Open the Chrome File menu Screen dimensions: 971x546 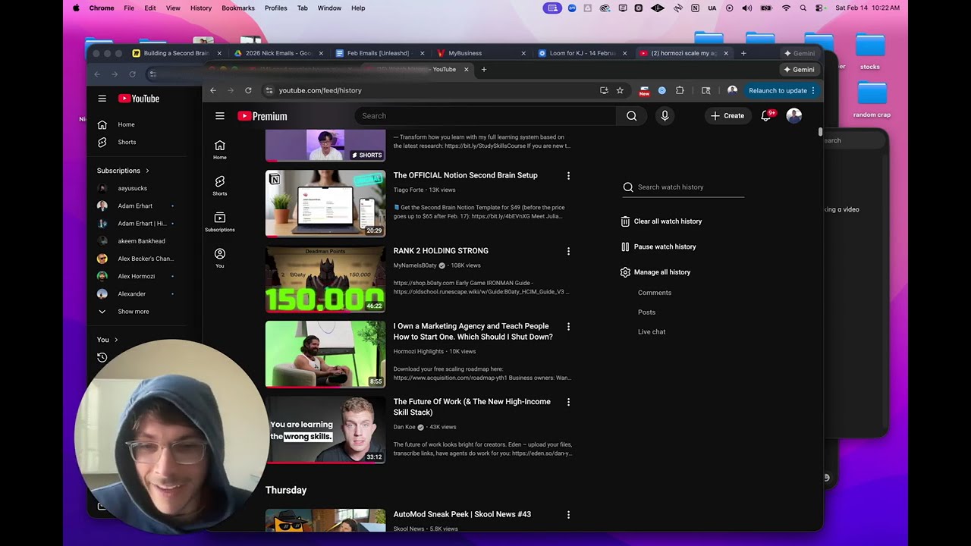(x=129, y=8)
